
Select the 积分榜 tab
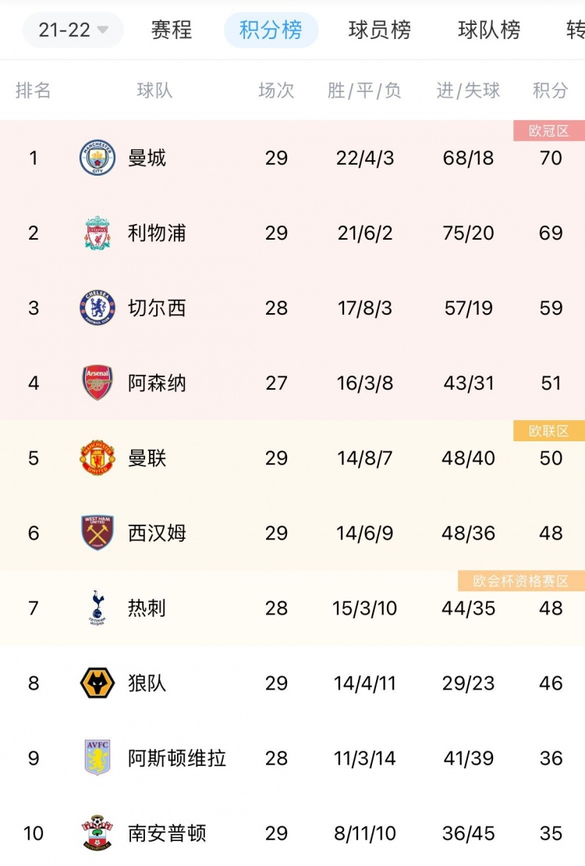(271, 30)
